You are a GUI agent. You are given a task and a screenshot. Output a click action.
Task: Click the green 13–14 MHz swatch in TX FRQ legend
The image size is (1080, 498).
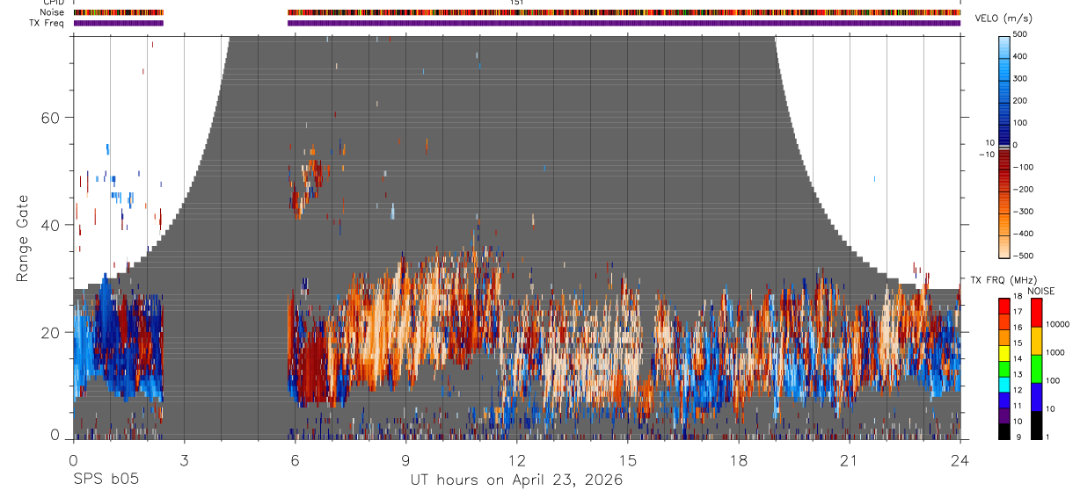coord(1005,369)
